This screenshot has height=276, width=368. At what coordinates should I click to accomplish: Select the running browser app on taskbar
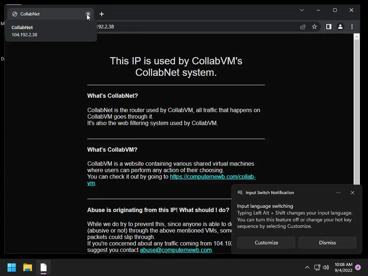click(43, 267)
